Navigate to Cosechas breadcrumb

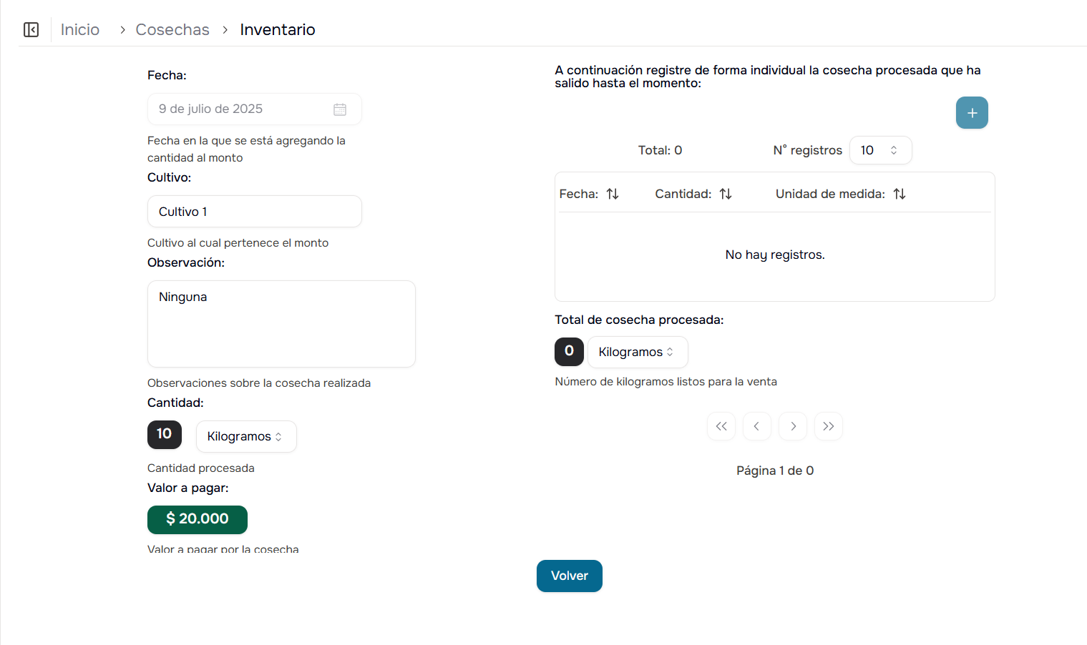tap(172, 29)
